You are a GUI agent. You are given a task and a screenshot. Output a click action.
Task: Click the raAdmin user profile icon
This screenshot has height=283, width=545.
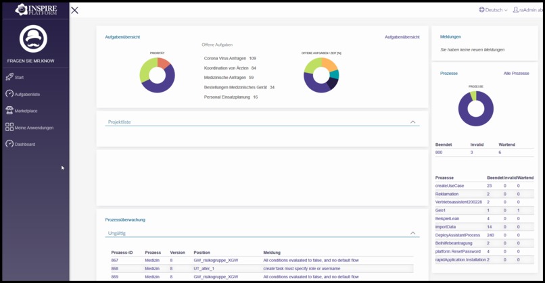click(515, 9)
